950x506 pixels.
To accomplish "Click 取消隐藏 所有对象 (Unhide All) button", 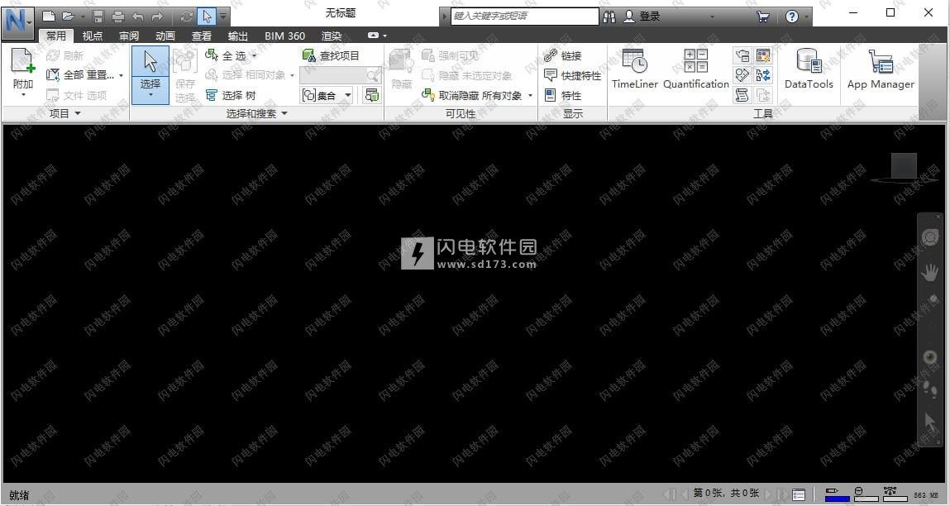I will pyautogui.click(x=472, y=95).
